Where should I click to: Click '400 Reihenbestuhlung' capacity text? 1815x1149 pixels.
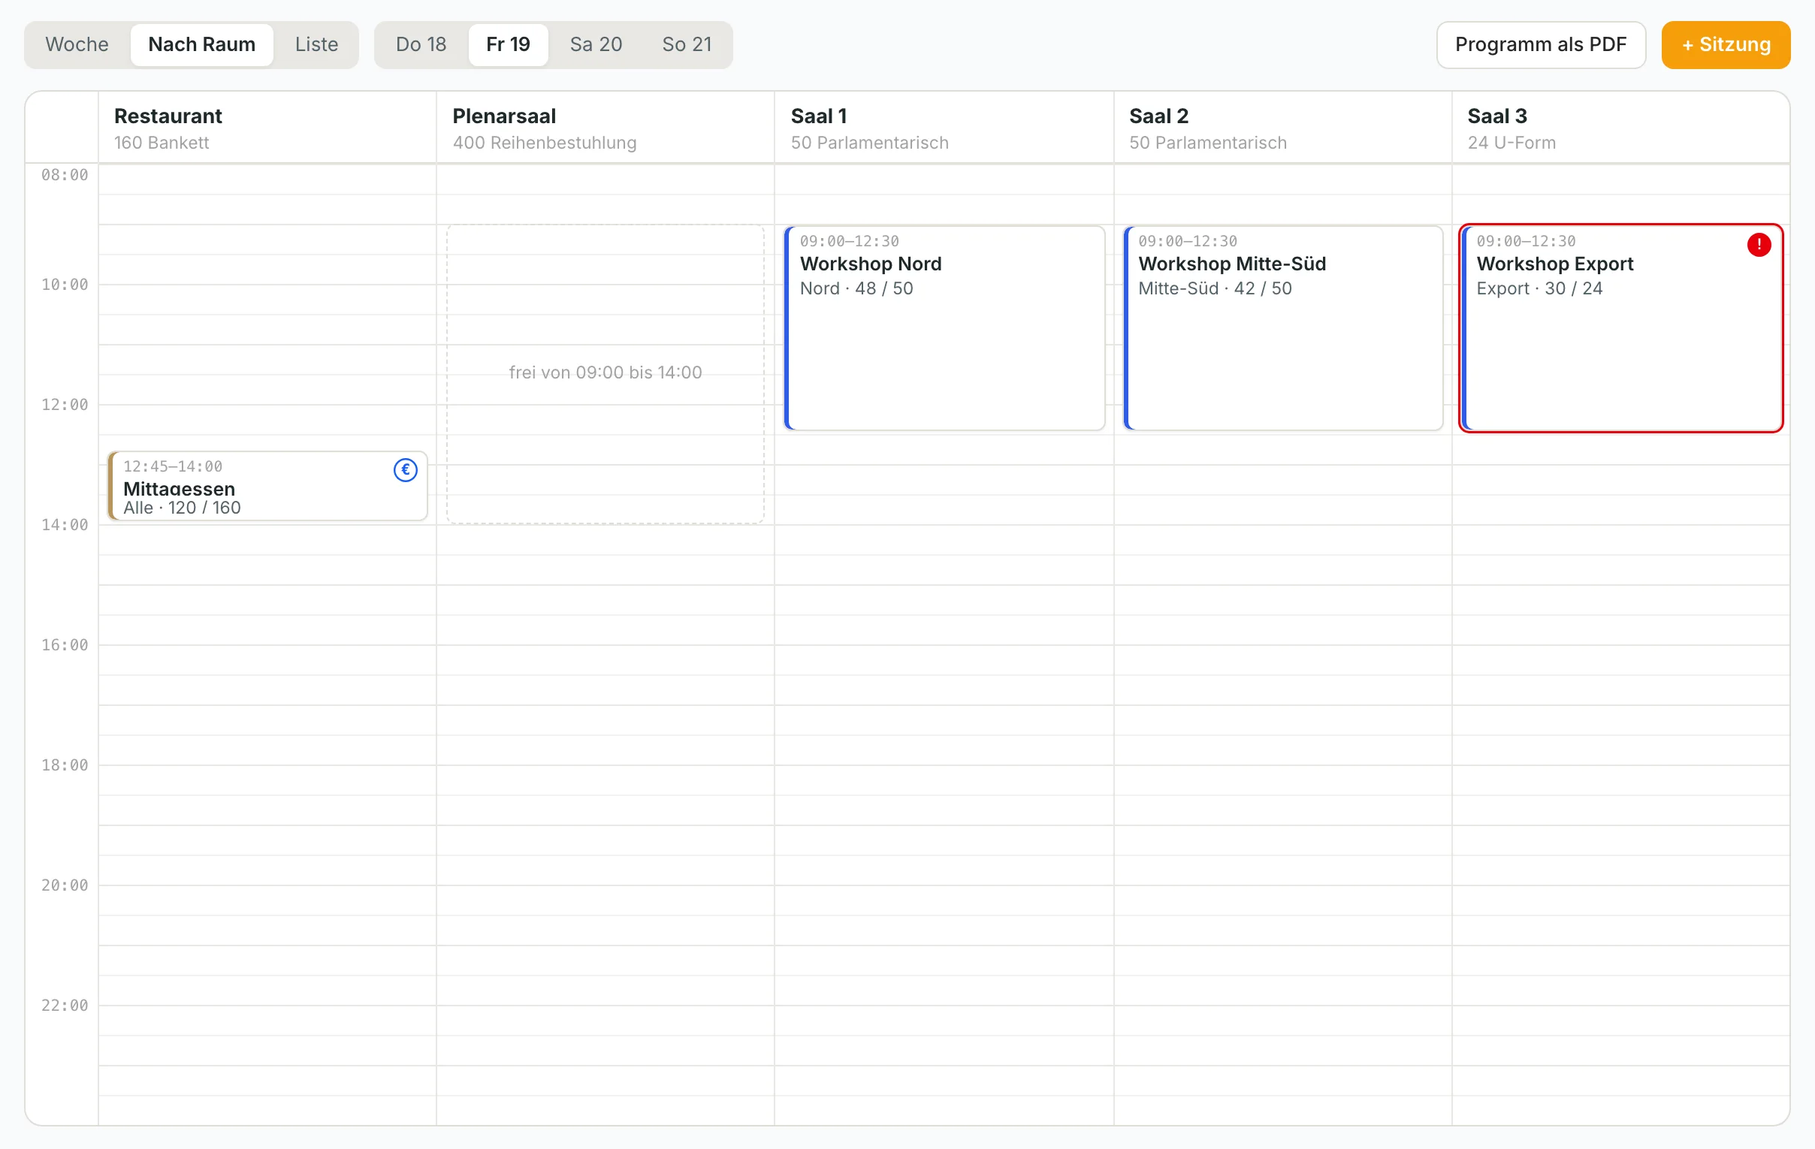tap(544, 143)
